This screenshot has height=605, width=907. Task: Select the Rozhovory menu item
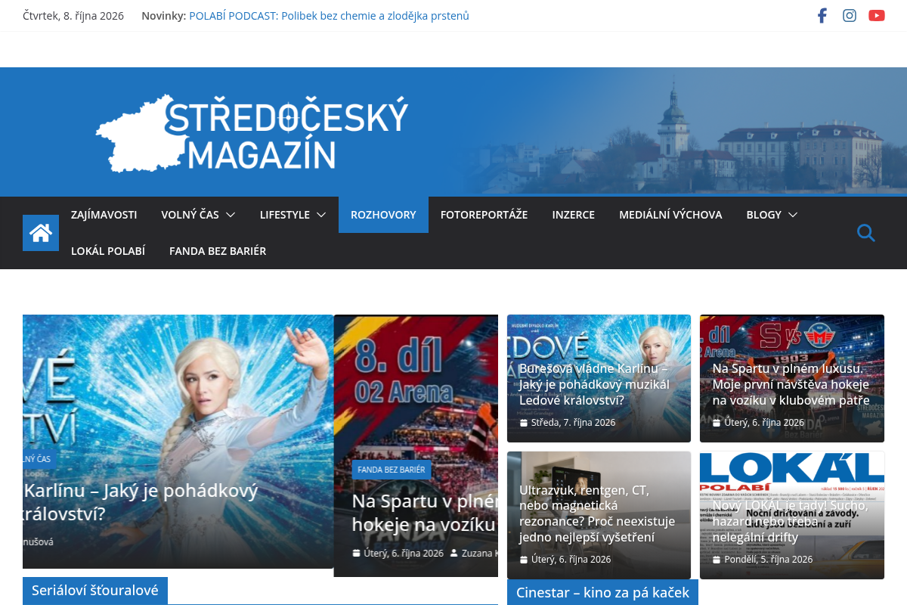[383, 215]
